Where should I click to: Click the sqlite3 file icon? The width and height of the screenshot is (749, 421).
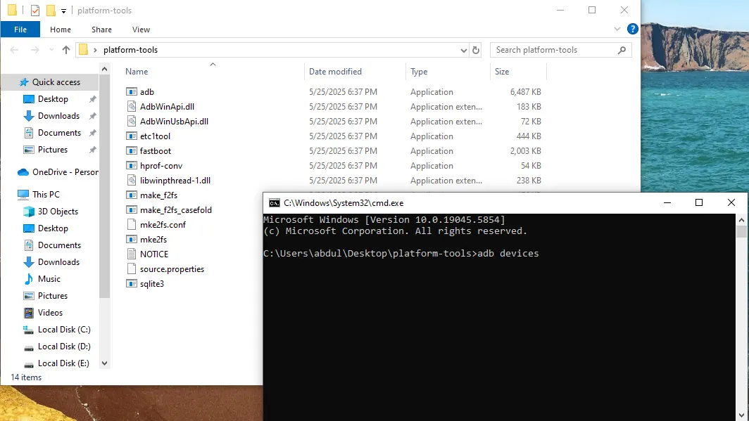(132, 283)
